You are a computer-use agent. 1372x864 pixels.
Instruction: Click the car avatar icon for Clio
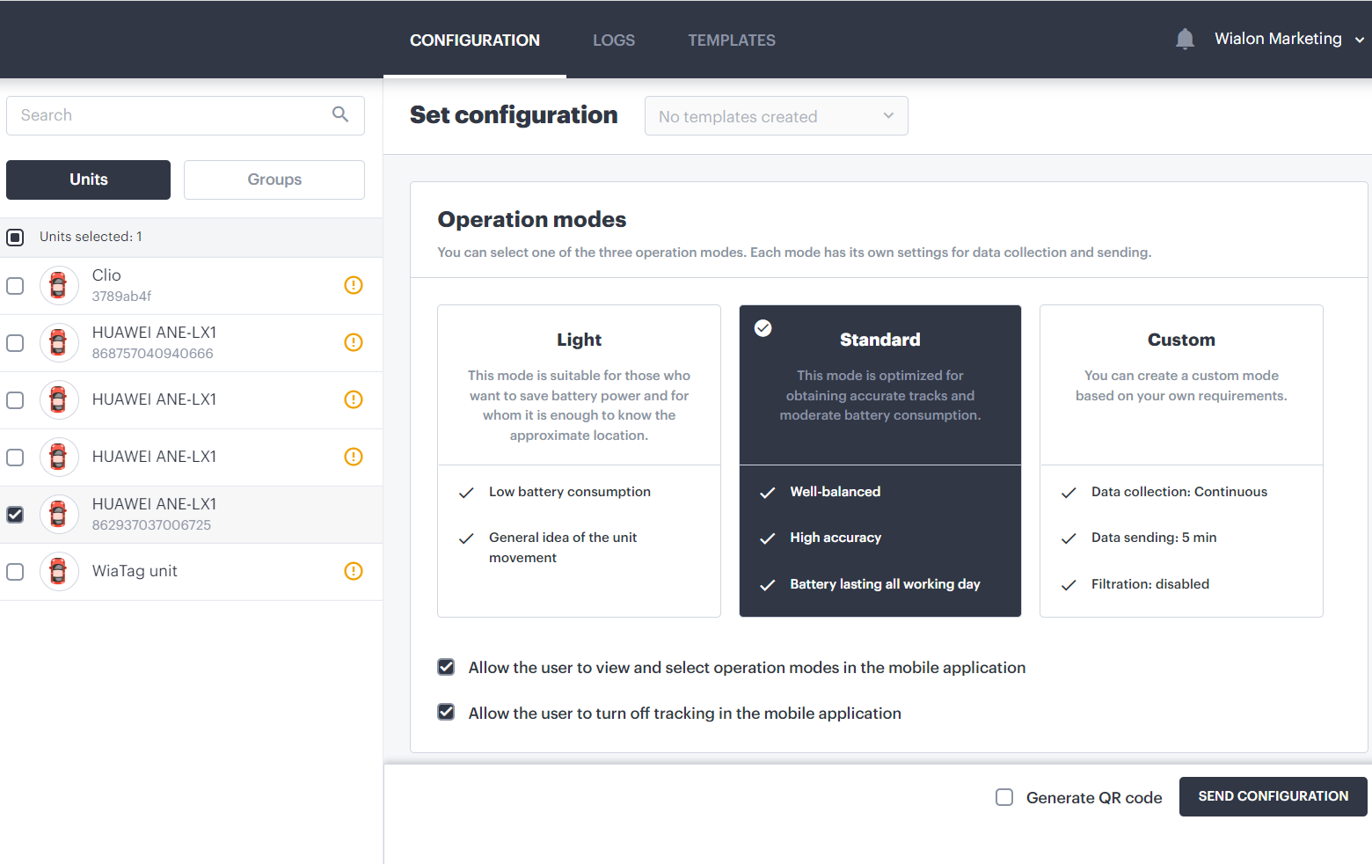pyautogui.click(x=59, y=286)
